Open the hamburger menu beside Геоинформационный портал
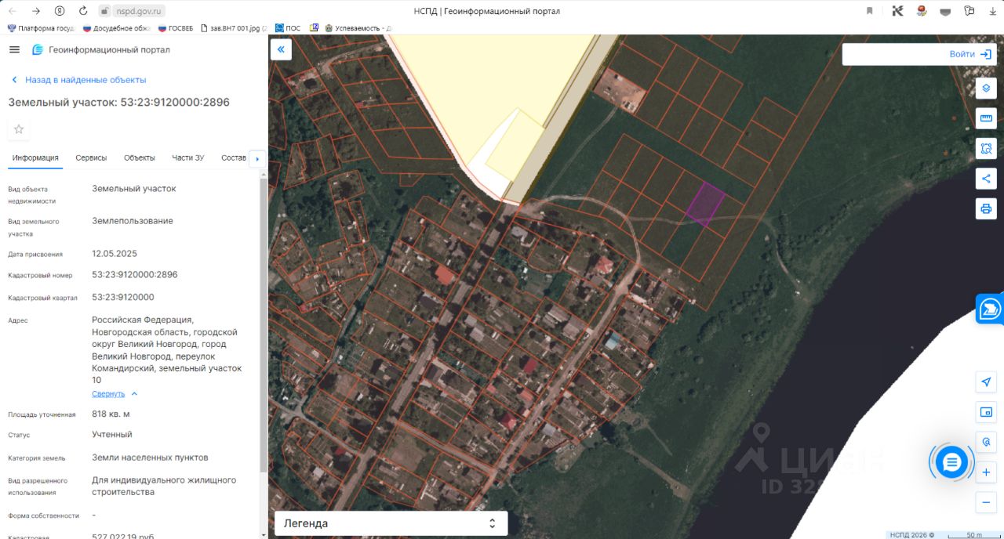The image size is (1004, 539). (x=14, y=49)
